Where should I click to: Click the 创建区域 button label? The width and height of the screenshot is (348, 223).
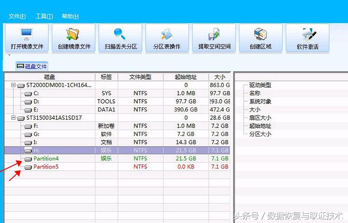261,46
